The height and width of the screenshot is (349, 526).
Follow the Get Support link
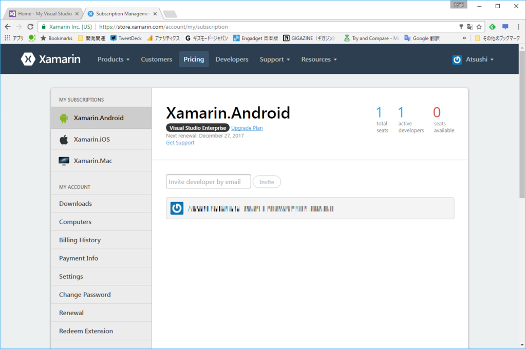point(180,143)
